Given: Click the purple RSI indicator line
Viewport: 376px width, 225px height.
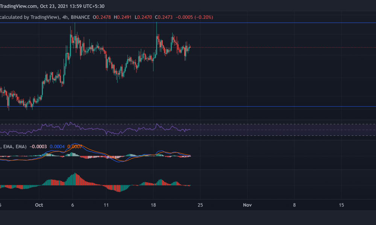Looking at the screenshot, I should tap(96, 129).
